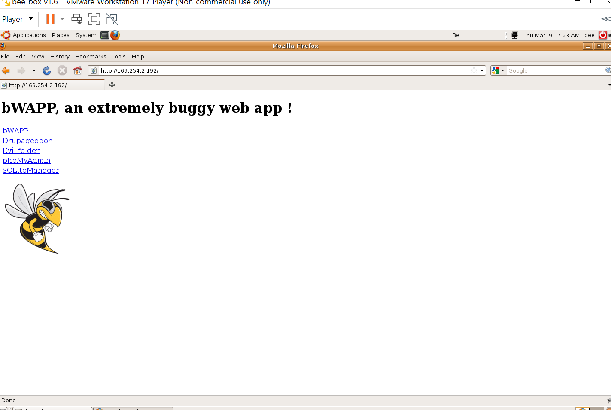Enter VMware full screen mode
The width and height of the screenshot is (611, 410).
[x=94, y=19]
